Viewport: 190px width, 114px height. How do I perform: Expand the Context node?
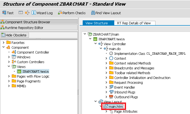(106, 58)
